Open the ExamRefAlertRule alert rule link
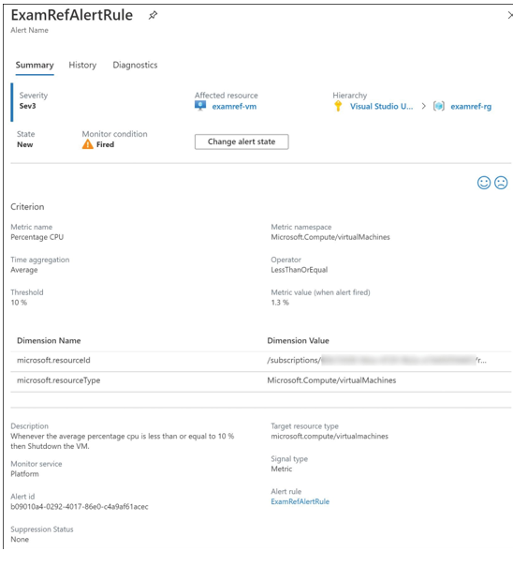The image size is (513, 566). click(x=300, y=501)
